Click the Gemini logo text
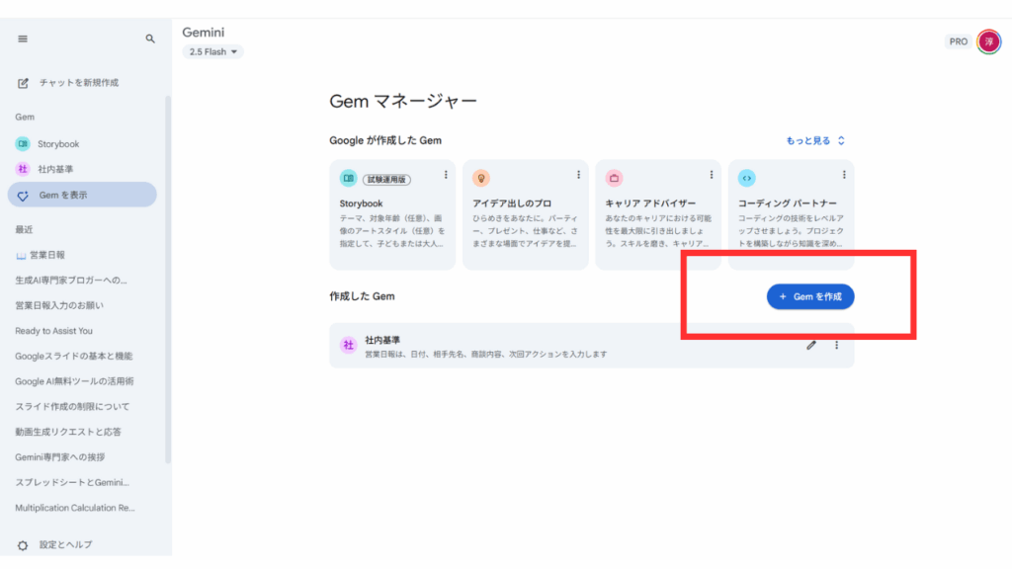Viewport: 1012px width, 569px height. tap(204, 33)
